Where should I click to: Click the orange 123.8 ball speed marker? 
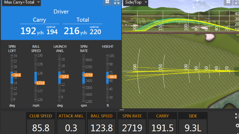point(40,83)
